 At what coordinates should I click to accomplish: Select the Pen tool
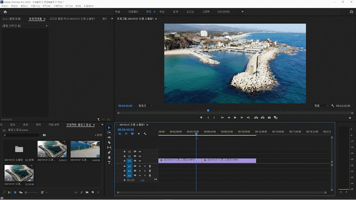(109, 153)
